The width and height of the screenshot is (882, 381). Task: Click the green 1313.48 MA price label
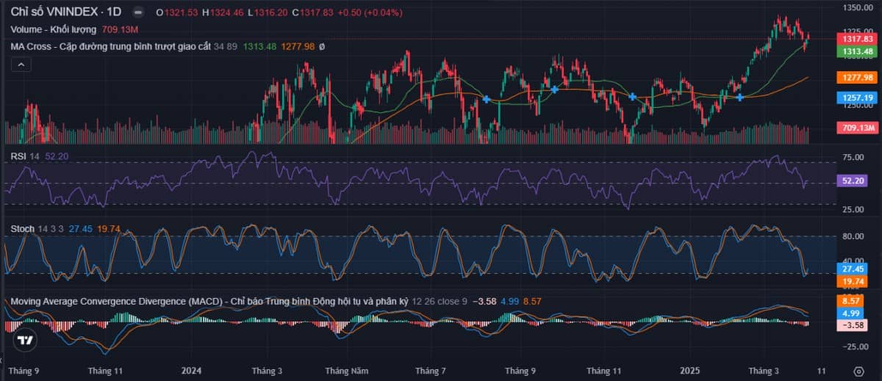858,51
